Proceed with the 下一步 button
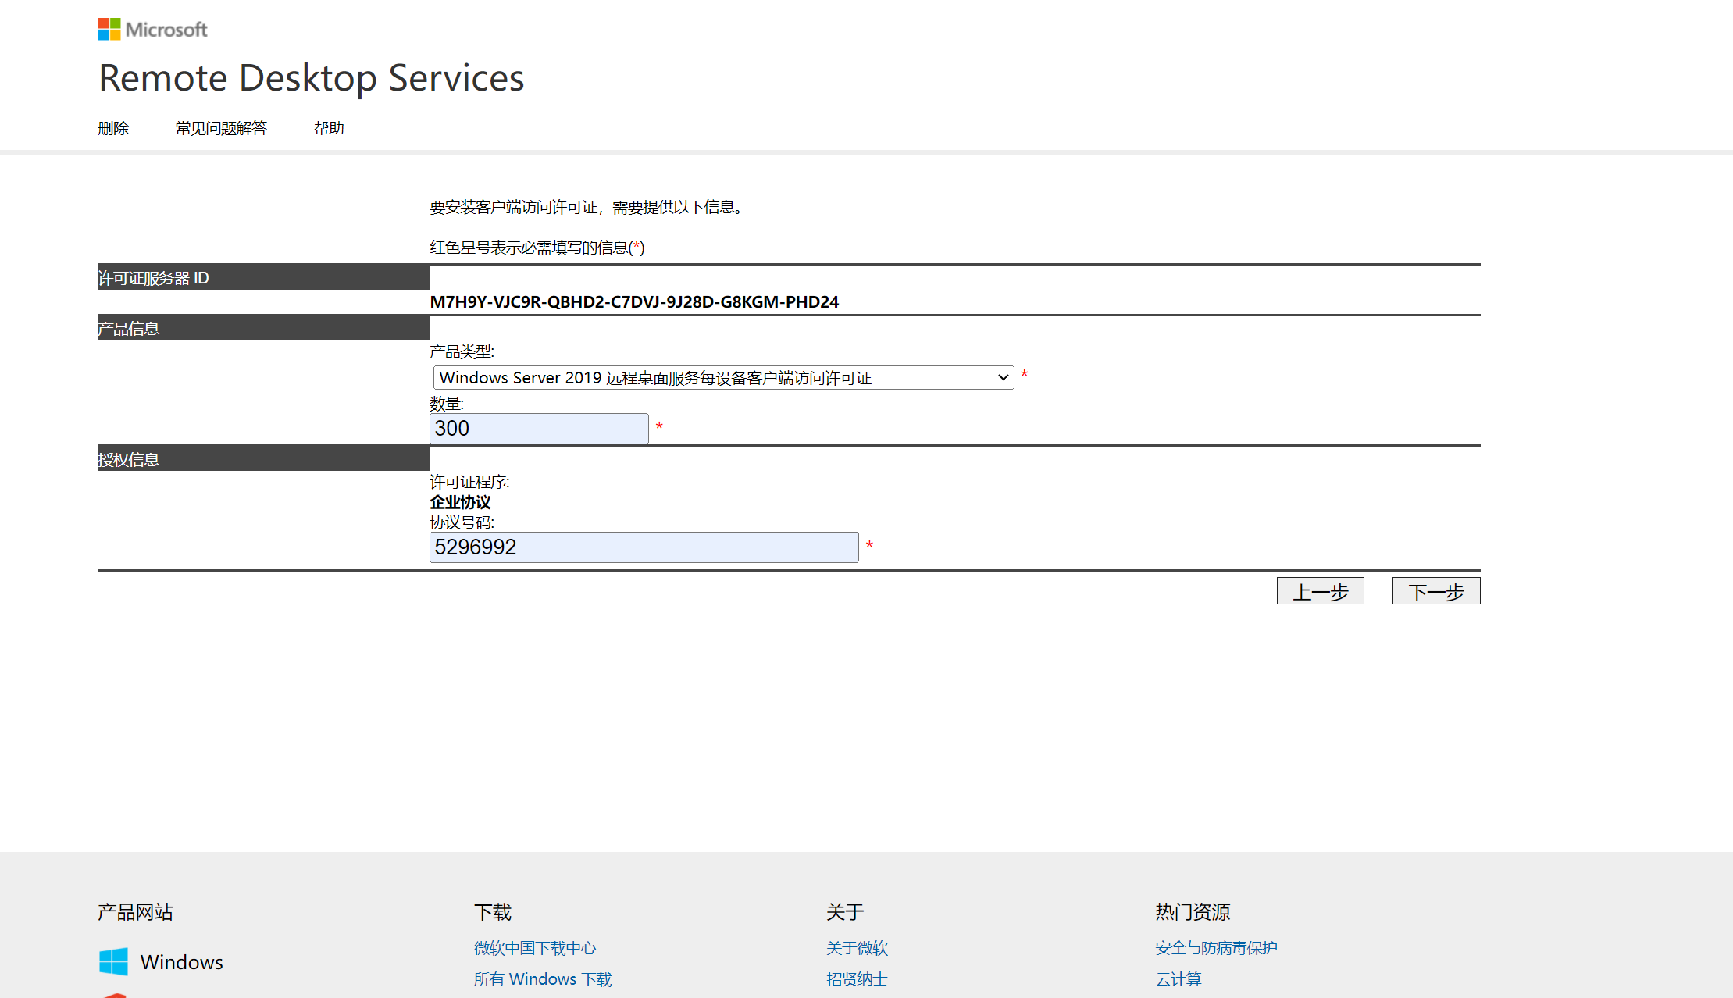This screenshot has width=1733, height=998. coord(1435,591)
